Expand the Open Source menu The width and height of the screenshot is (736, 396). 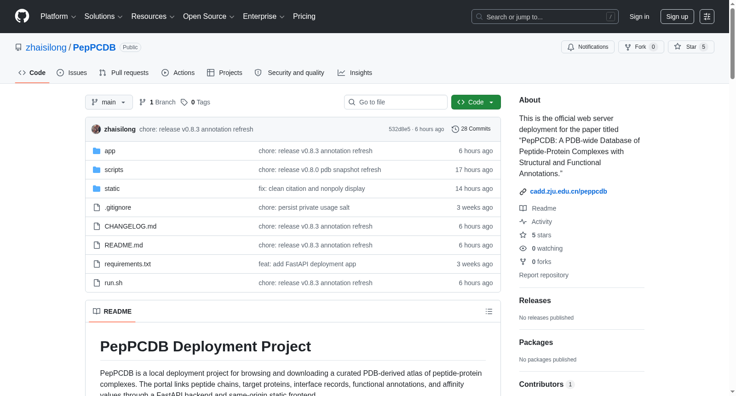209,17
